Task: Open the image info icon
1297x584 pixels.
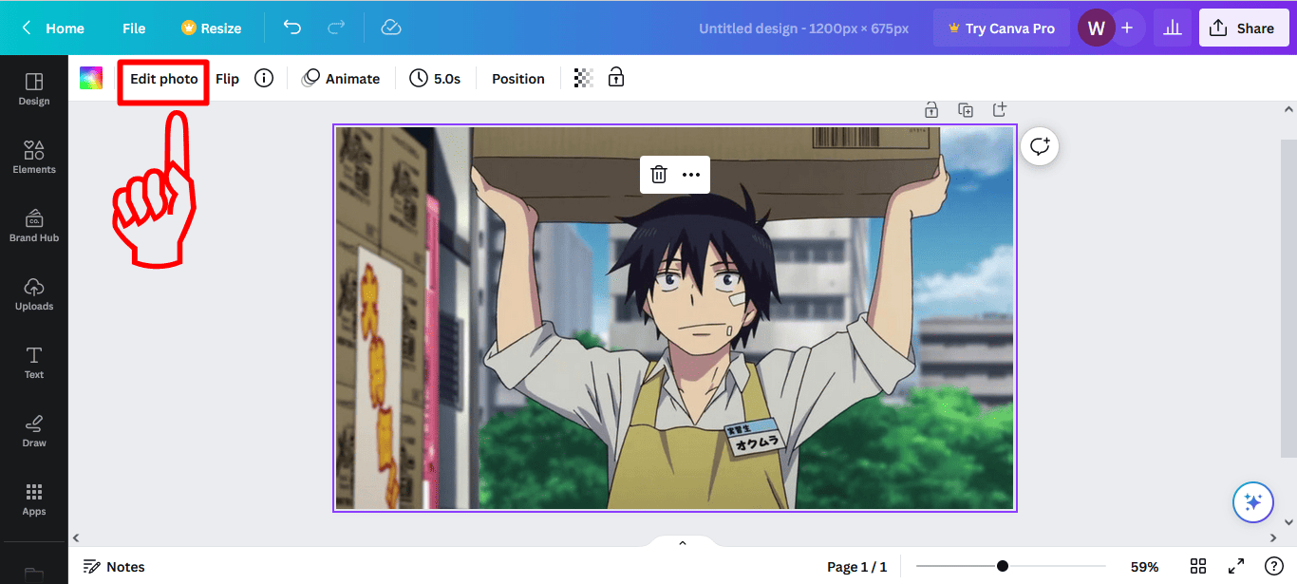Action: pos(264,78)
